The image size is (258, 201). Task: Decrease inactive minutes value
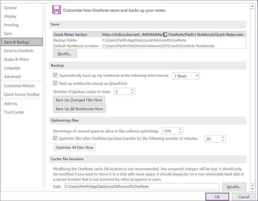coord(223,140)
